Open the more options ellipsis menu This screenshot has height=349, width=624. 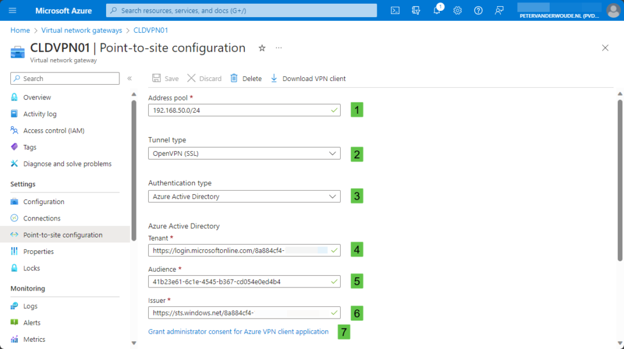click(279, 48)
